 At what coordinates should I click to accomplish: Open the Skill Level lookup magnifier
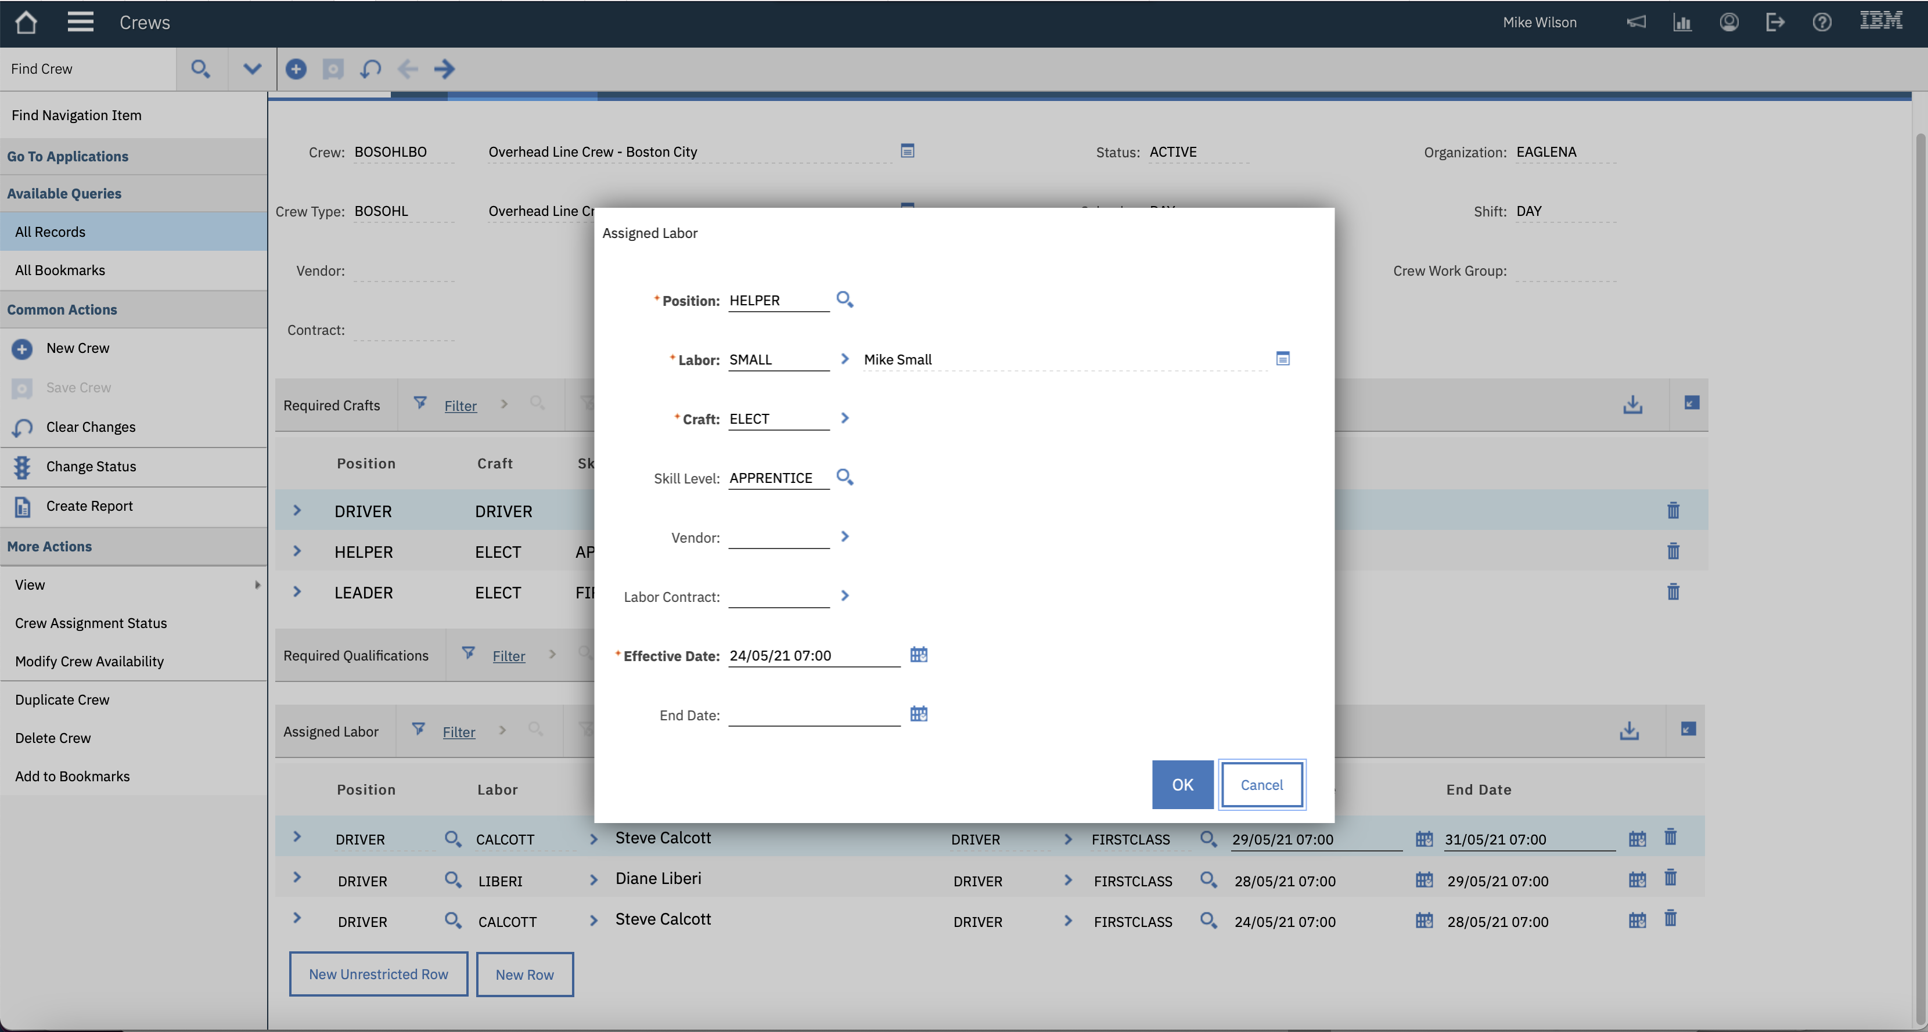(846, 477)
